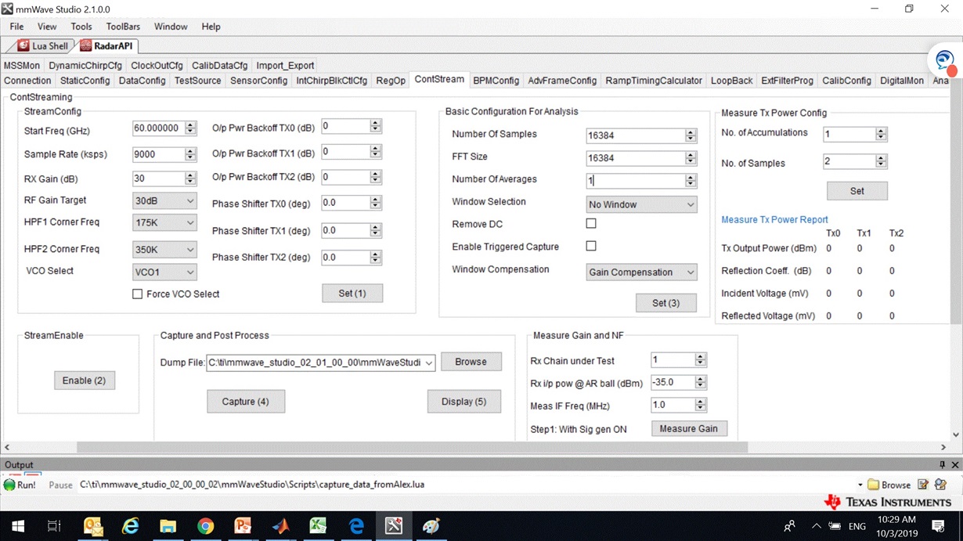This screenshot has height=541, width=963.
Task: Click the rightmost icon after Browse in the script bar
Action: pyautogui.click(x=940, y=485)
